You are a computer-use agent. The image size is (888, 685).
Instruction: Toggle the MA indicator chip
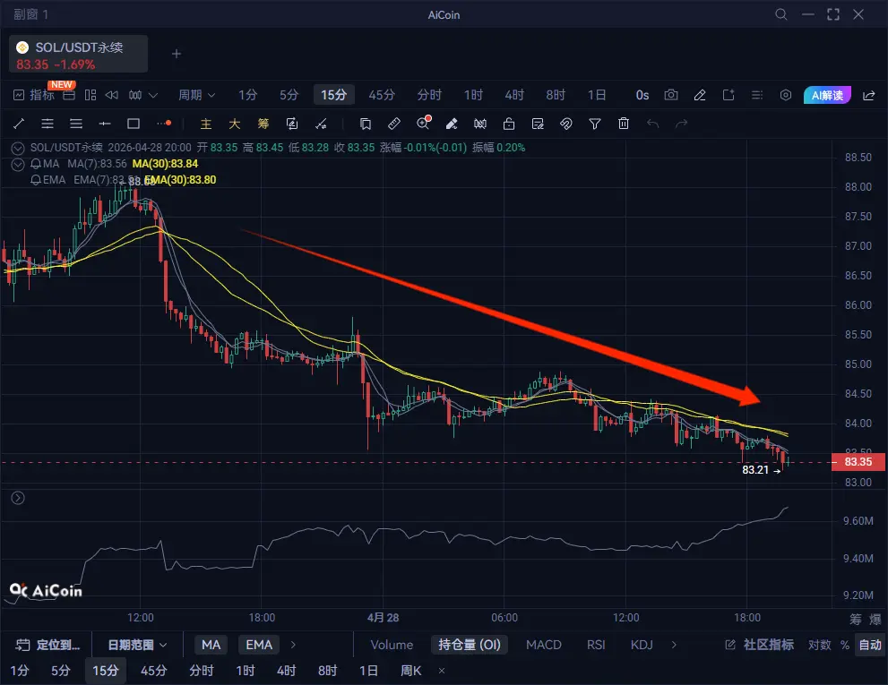click(211, 644)
